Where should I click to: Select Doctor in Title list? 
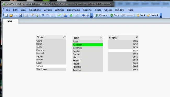click(88, 54)
